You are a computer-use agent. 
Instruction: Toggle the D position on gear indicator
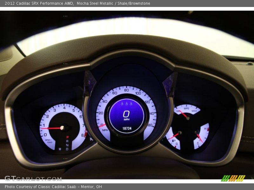pyautogui.click(x=68, y=149)
